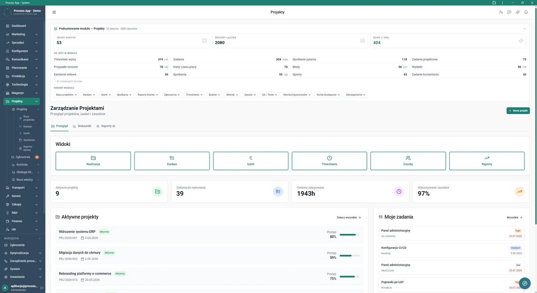The width and height of the screenshot is (537, 293).
Task: Click the Nowy projekt button
Action: pyautogui.click(x=518, y=111)
